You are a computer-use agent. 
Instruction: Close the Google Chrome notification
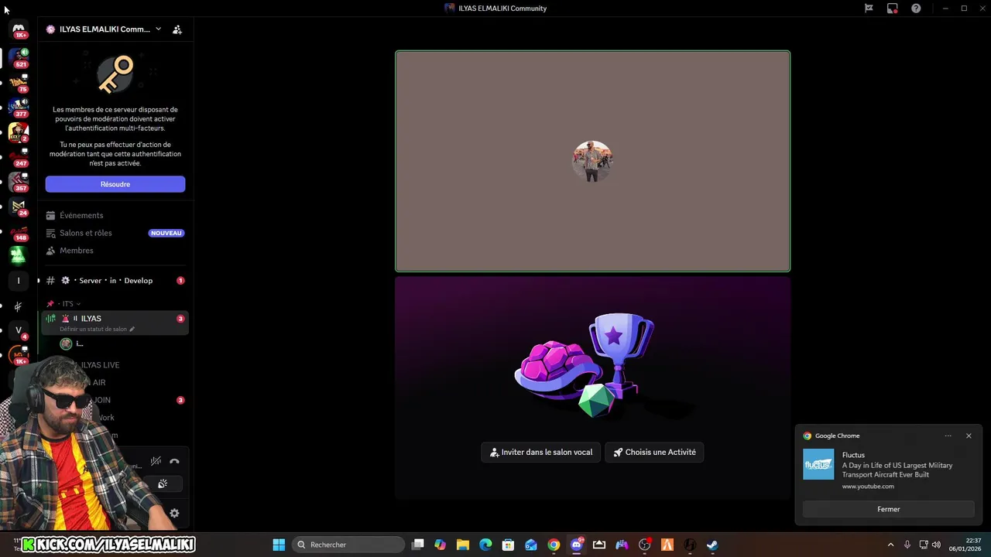pyautogui.click(x=969, y=436)
